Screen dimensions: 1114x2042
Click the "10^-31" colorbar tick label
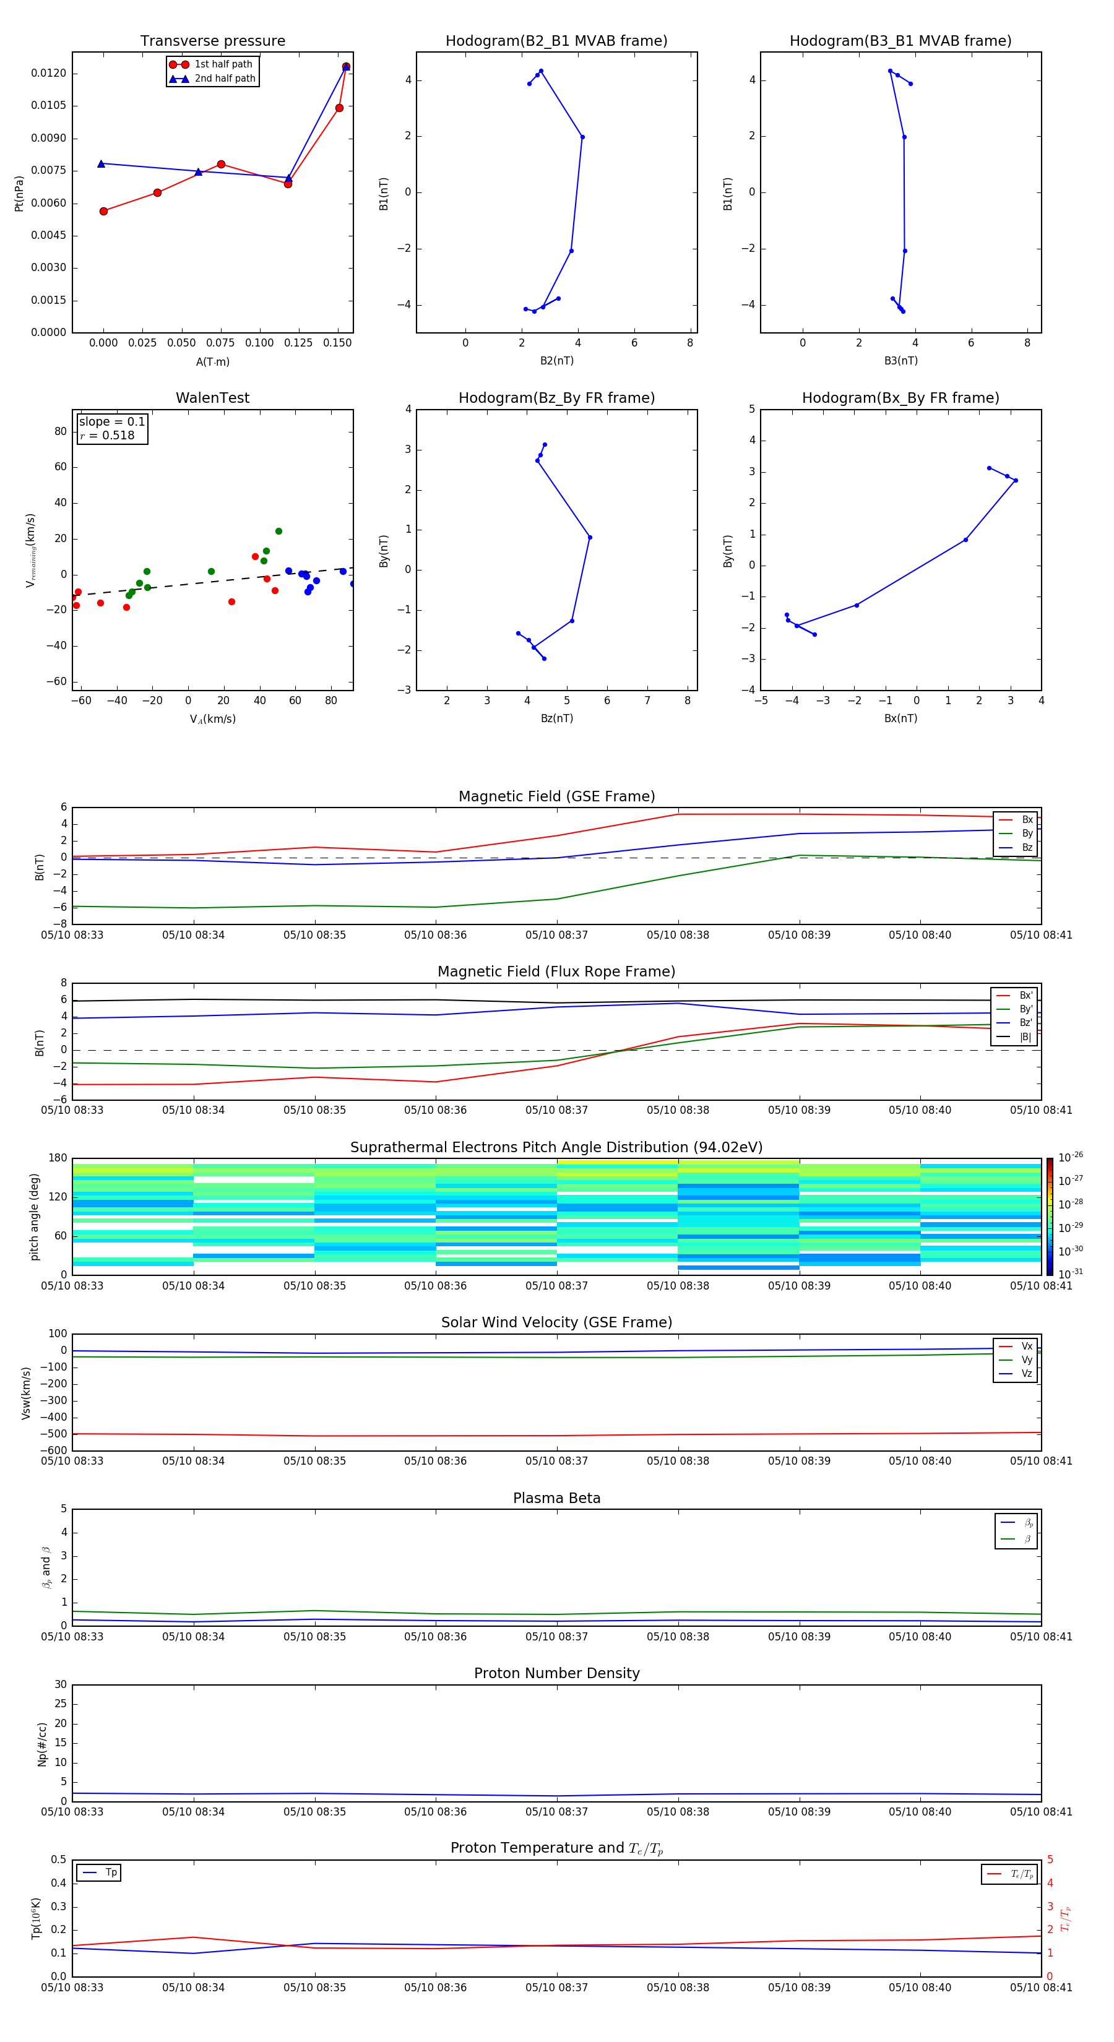coord(1071,1274)
